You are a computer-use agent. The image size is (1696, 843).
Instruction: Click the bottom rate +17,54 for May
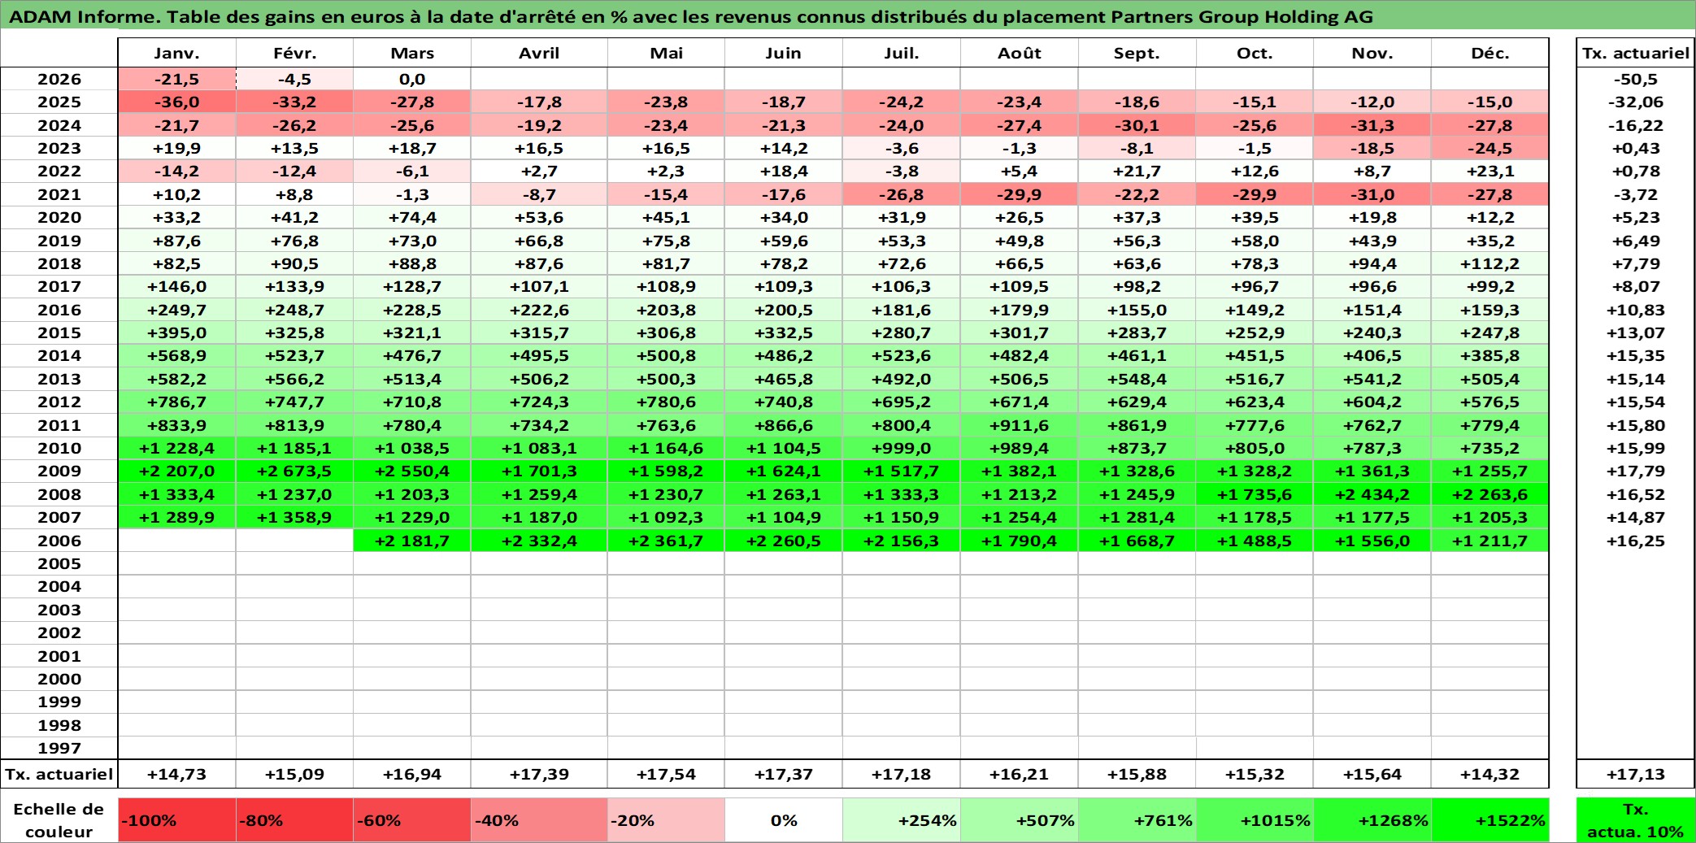[666, 774]
